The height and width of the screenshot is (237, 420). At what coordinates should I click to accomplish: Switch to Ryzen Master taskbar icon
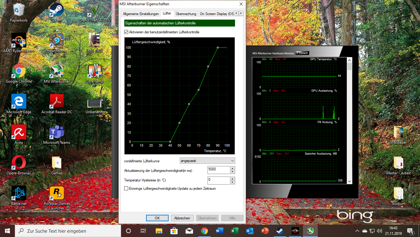[295, 231]
